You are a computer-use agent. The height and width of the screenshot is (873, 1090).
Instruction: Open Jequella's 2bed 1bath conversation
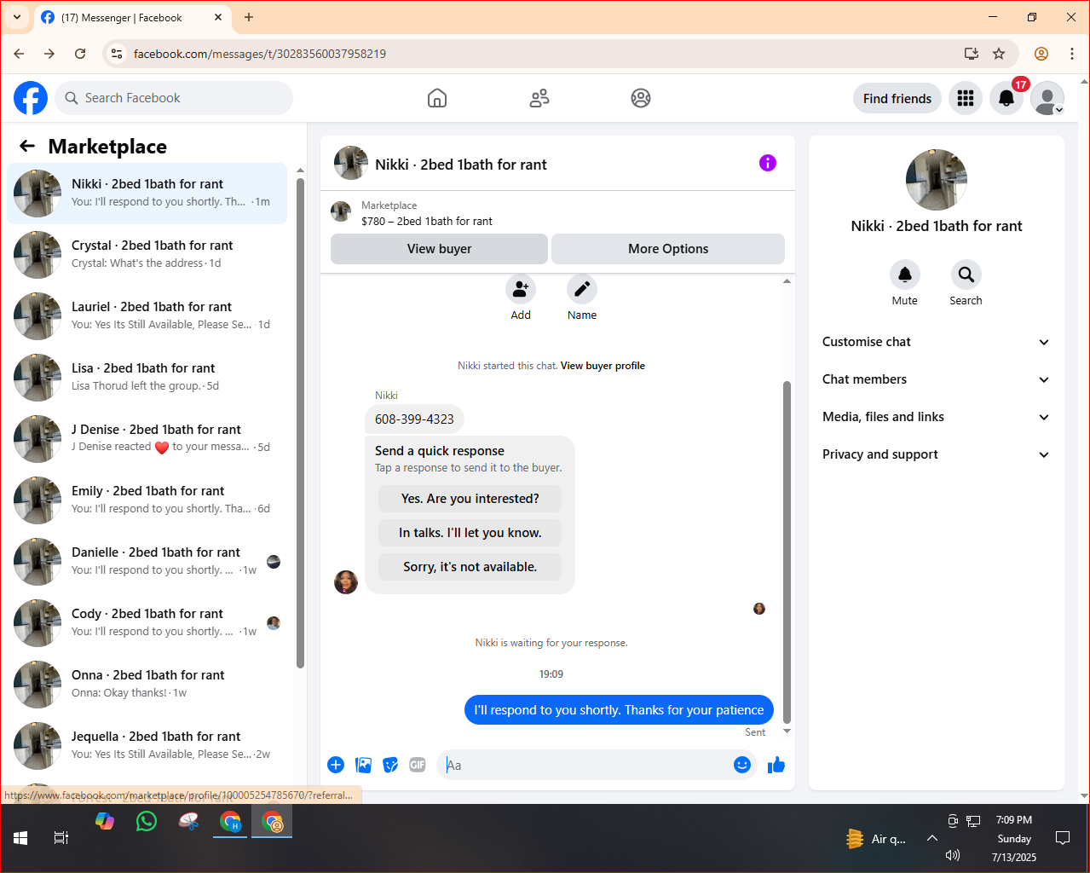147,745
